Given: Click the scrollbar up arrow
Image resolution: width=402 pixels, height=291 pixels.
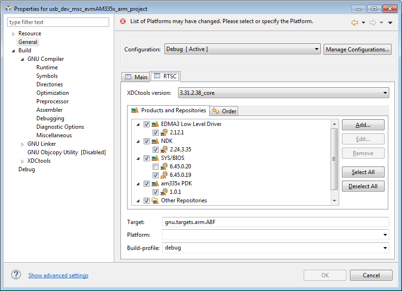Looking at the screenshot, I should click(334, 124).
